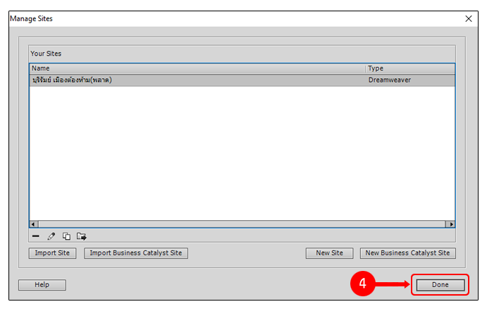Click New Business Catalyst Site button
Image resolution: width=487 pixels, height=309 pixels.
407,253
